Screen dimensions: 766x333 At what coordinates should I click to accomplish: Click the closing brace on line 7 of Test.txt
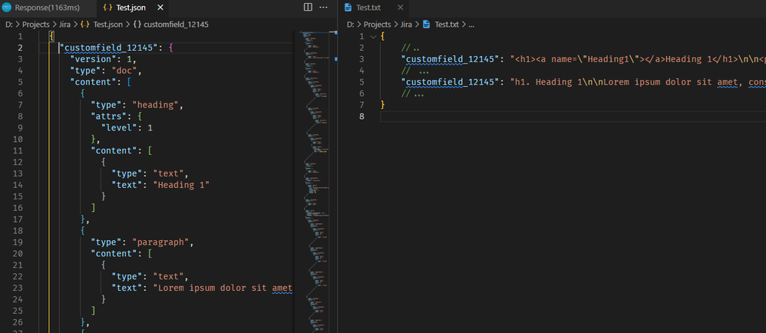tap(382, 105)
